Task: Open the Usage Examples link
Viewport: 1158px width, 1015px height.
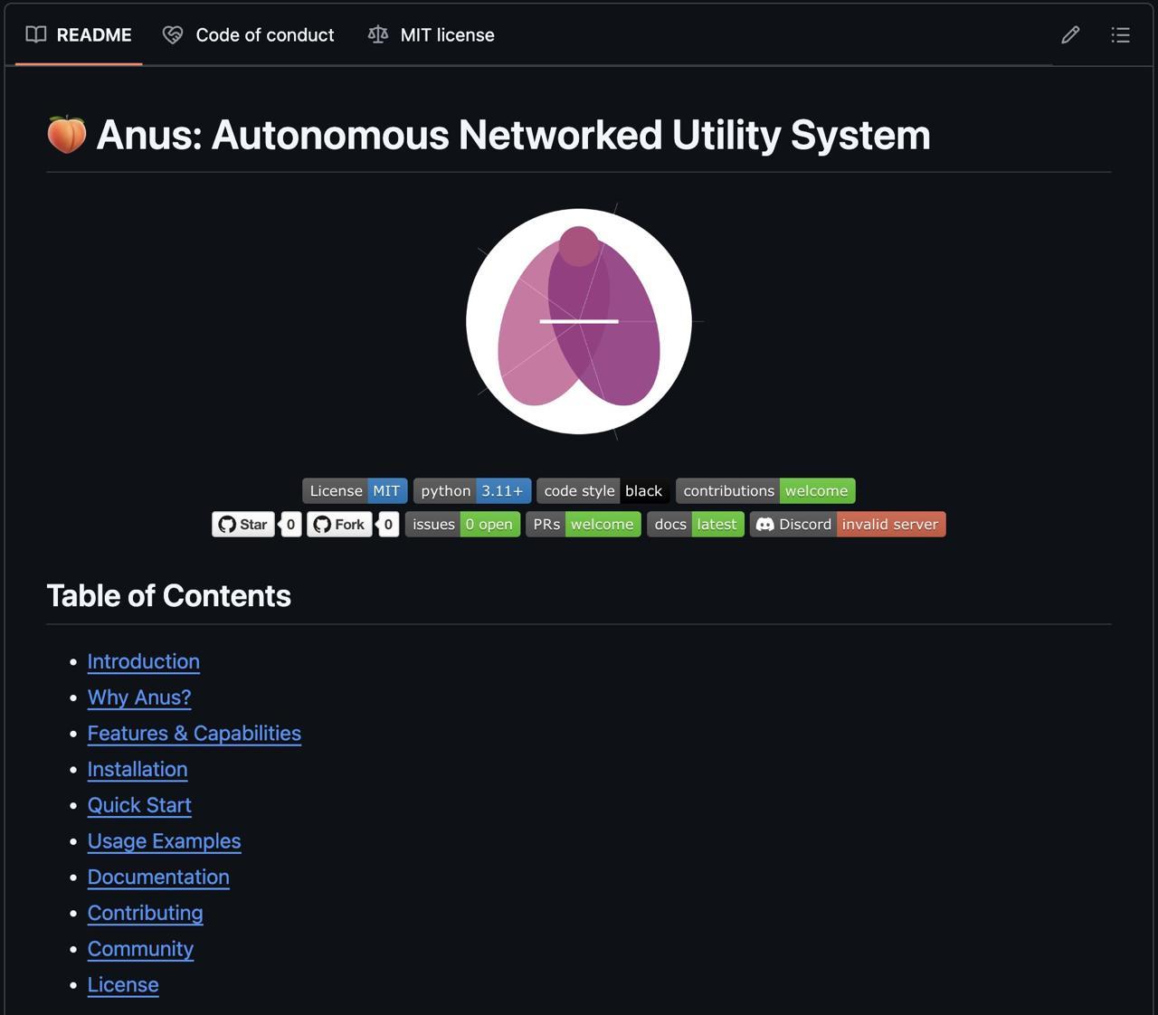Action: (x=164, y=841)
